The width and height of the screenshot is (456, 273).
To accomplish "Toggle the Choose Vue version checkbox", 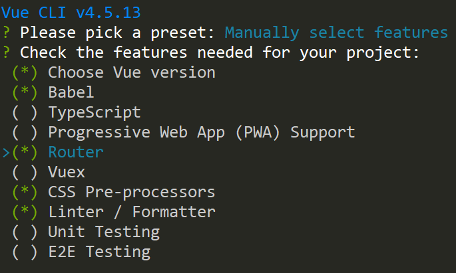I will click(x=25, y=72).
